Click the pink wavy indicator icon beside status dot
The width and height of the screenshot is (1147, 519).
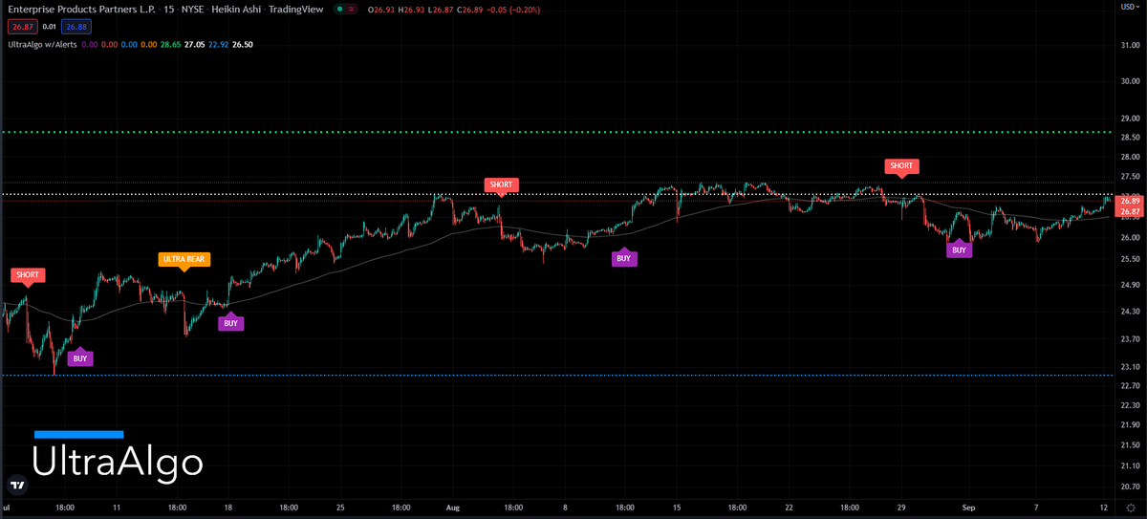tap(353, 10)
